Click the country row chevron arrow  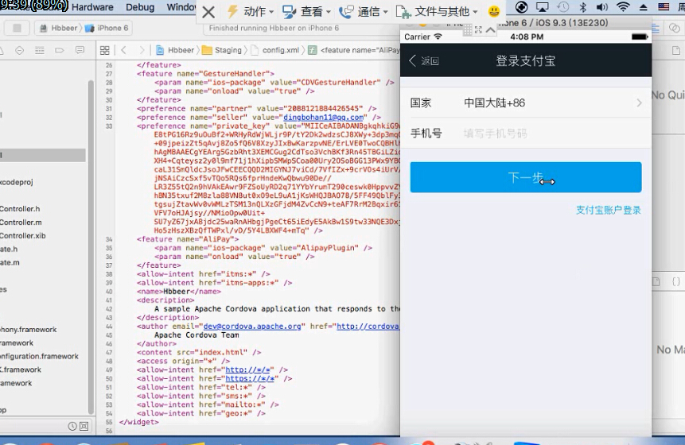tap(639, 103)
